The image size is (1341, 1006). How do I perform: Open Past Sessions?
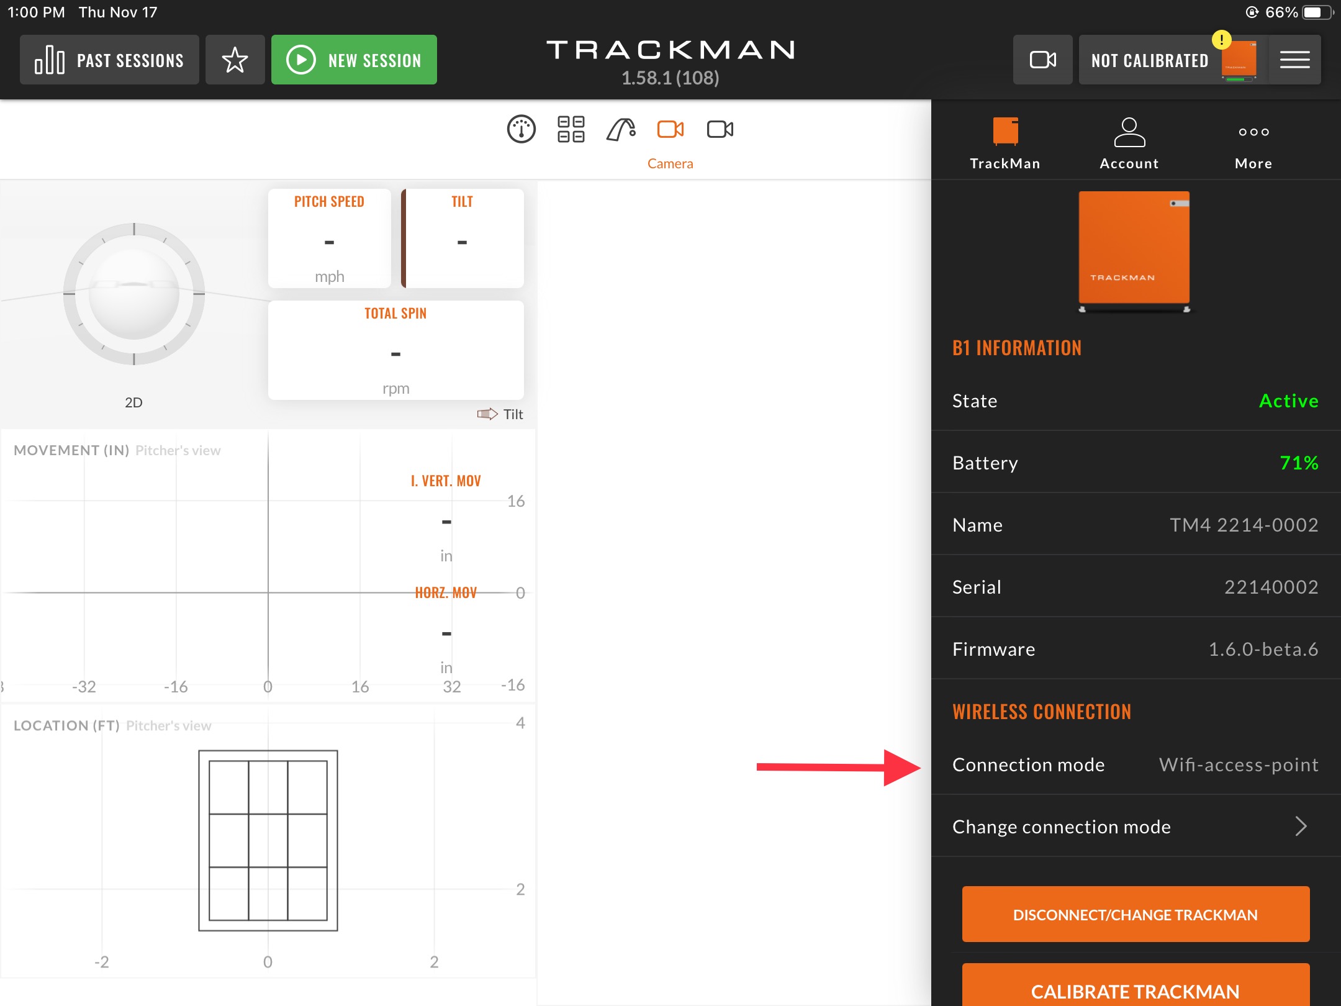[x=109, y=60]
